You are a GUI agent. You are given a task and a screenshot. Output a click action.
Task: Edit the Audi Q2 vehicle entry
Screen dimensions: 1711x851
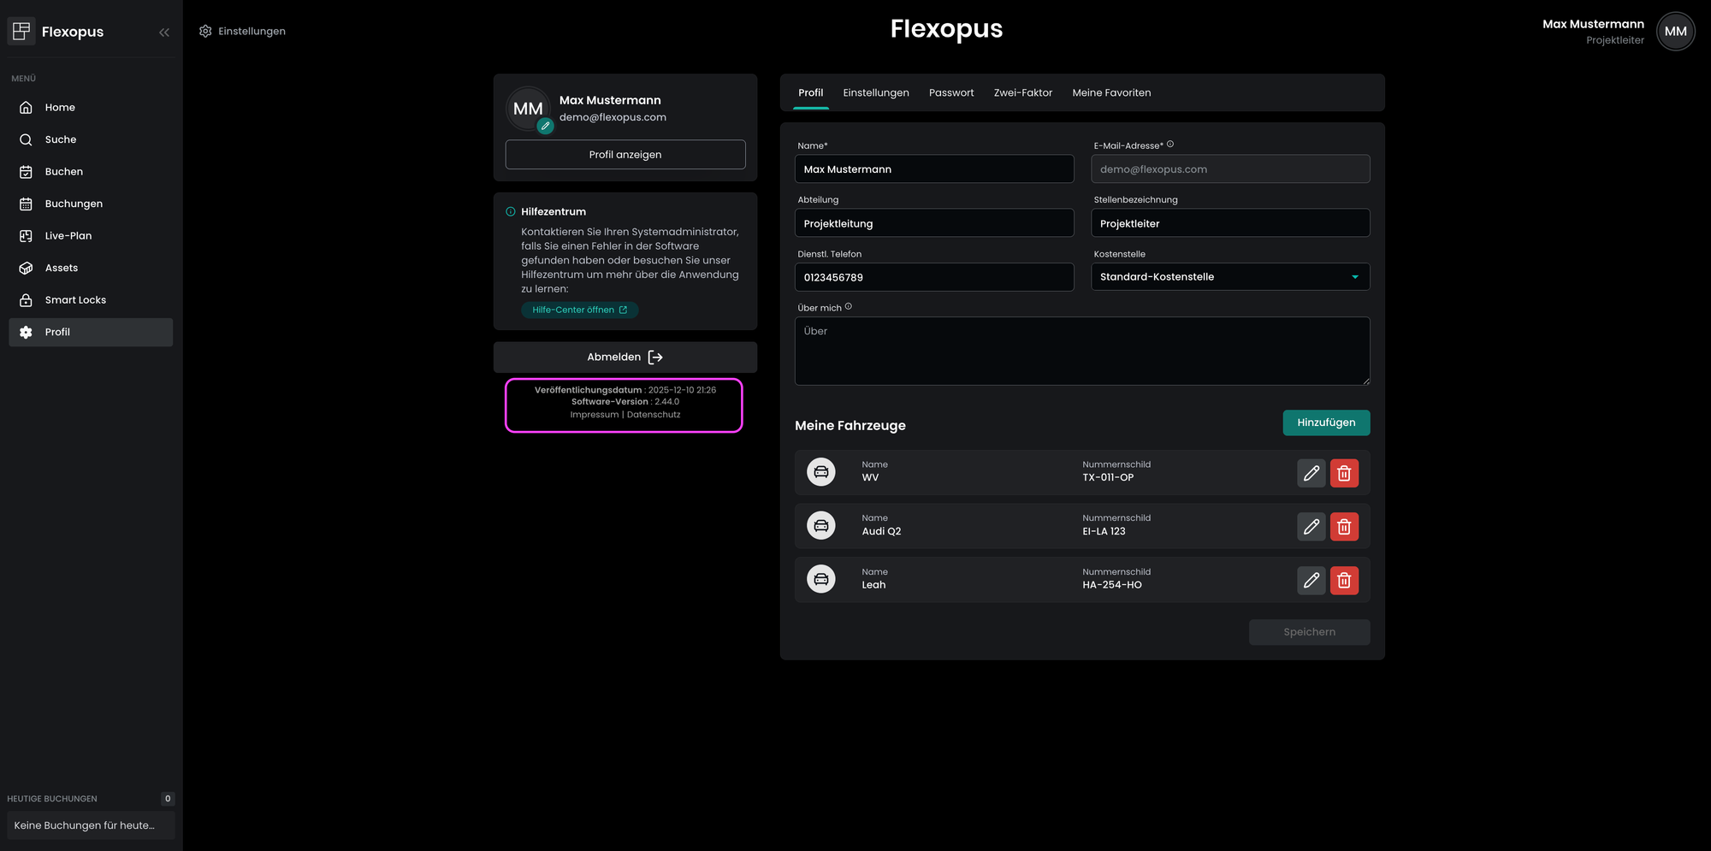[1311, 527]
